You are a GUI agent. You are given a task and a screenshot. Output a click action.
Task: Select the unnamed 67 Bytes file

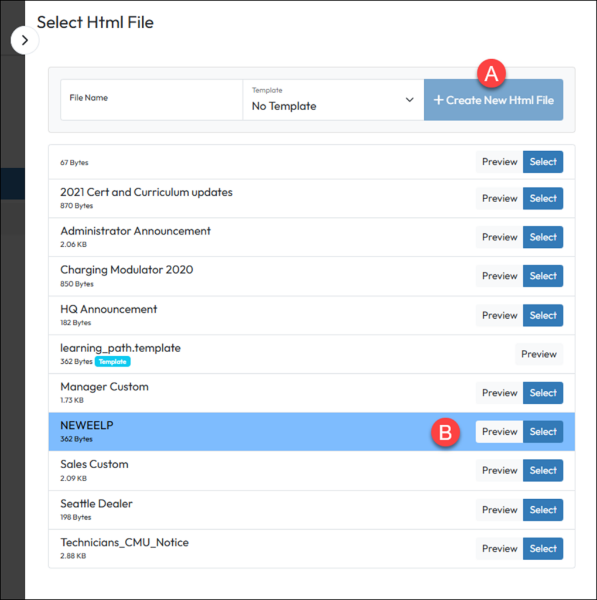tap(543, 162)
